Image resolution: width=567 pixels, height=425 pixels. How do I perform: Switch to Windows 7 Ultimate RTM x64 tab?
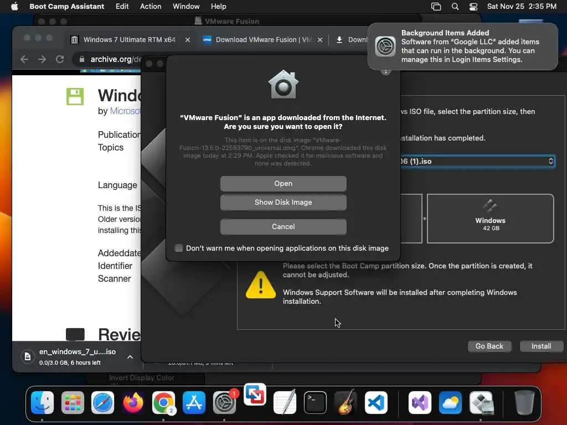[x=130, y=40]
